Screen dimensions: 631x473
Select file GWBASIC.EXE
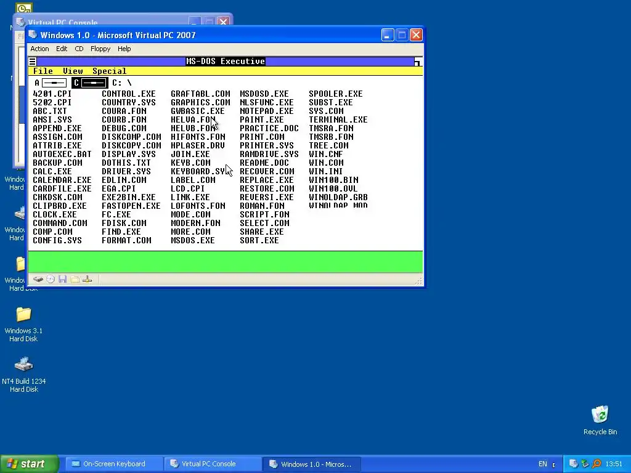(198, 111)
